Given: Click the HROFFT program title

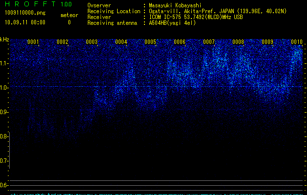Looking at the screenshot, I should [x=30, y=4].
